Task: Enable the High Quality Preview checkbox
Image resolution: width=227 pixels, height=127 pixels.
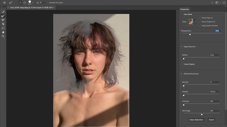Action: (200, 26)
